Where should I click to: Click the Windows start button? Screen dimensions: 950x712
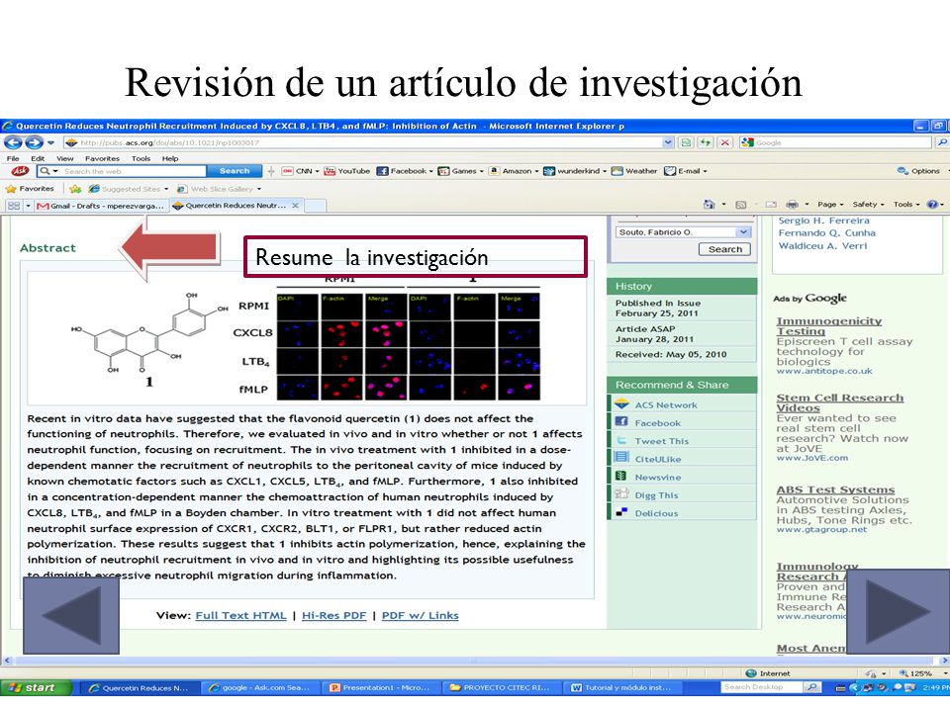[x=36, y=688]
